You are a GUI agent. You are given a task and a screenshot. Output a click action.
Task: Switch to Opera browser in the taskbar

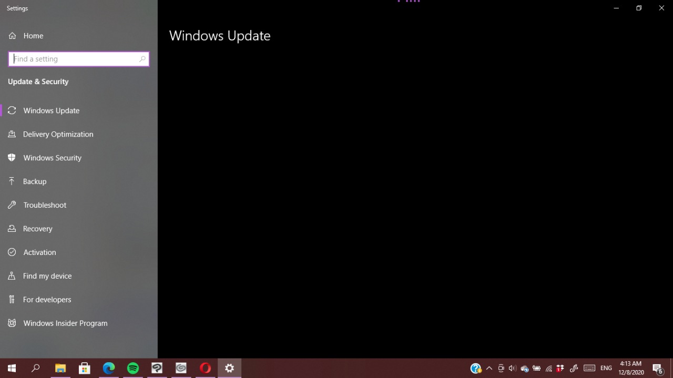point(206,368)
